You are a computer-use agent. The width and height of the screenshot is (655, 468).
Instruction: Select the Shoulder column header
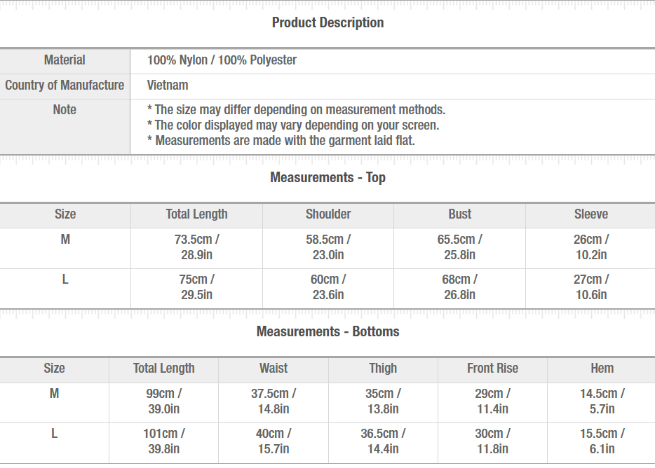point(328,214)
